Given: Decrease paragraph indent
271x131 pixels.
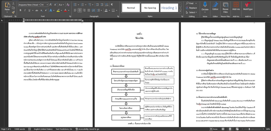Looking at the screenshot, I should 97,5.
